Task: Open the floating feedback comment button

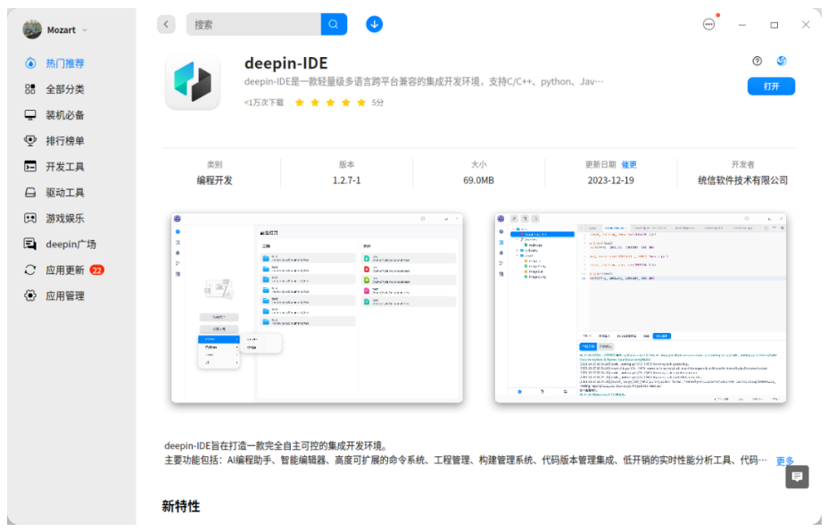Action: click(x=797, y=477)
